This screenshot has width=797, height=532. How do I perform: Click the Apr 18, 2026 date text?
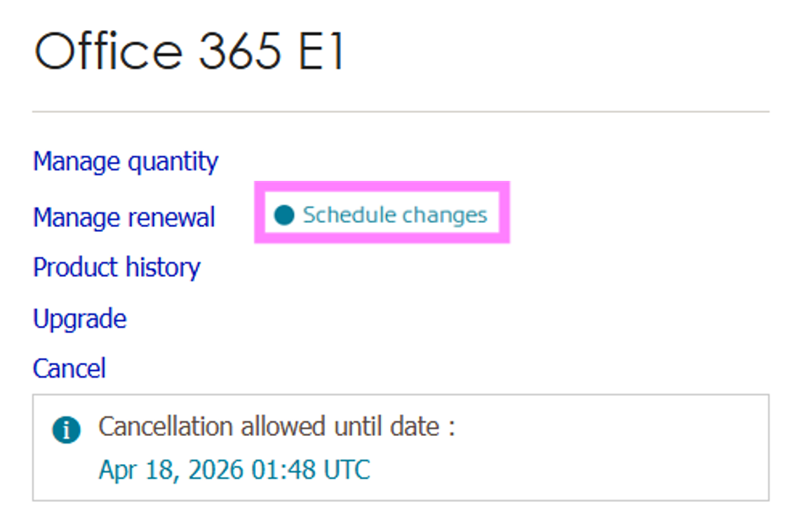[x=234, y=470]
